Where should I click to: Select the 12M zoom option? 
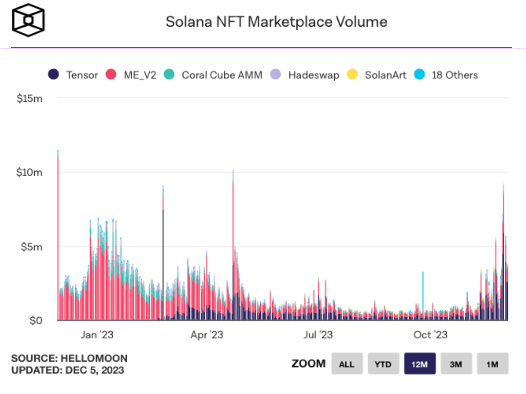(x=420, y=364)
